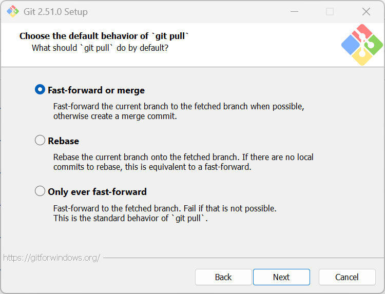Choose the Rebase radio button
This screenshot has width=385, height=294.
pyautogui.click(x=40, y=140)
